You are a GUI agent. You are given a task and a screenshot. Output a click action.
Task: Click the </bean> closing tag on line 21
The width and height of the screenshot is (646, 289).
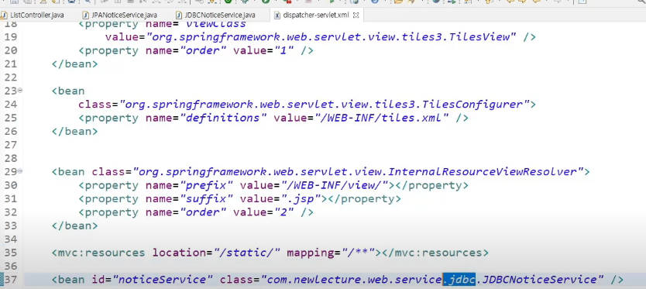[74, 64]
